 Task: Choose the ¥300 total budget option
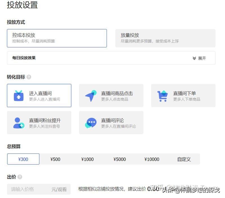[x=23, y=159]
